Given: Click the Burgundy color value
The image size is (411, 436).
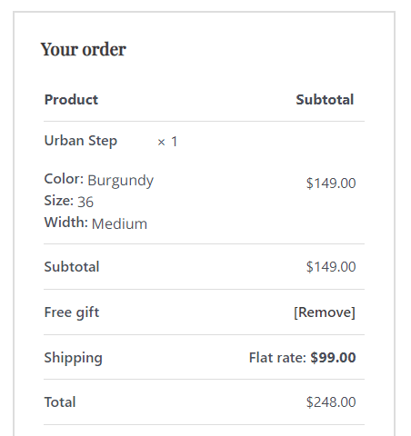Looking at the screenshot, I should pos(121,181).
